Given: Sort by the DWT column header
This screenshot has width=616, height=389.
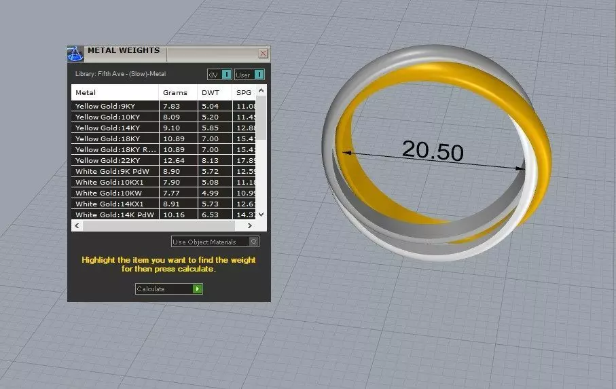Looking at the screenshot, I should 215,92.
